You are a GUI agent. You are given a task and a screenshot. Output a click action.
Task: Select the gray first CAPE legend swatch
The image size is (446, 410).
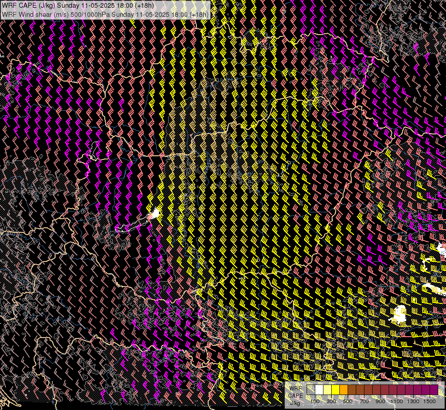(x=311, y=389)
